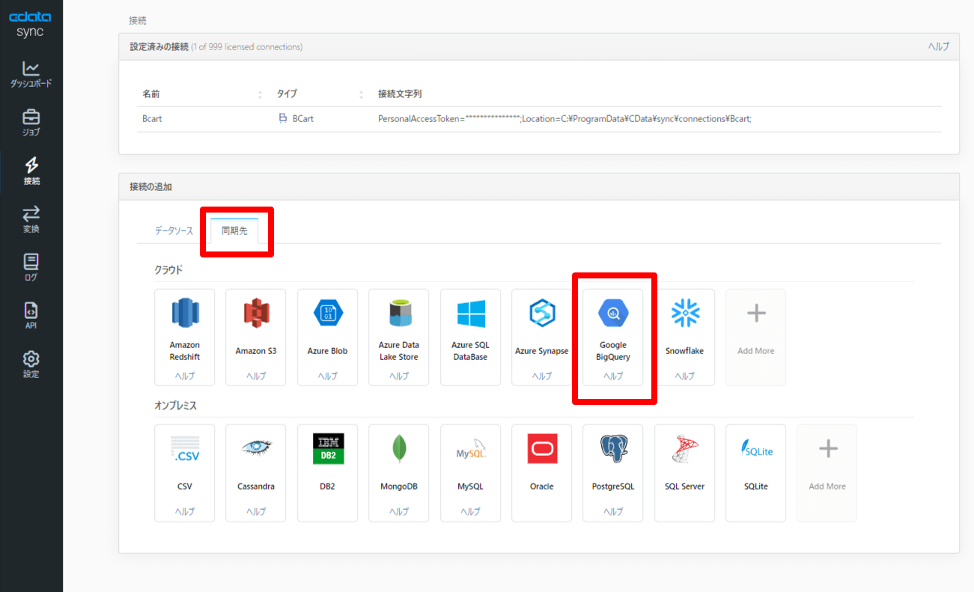Click Add More in the オンプレミス section

click(827, 473)
